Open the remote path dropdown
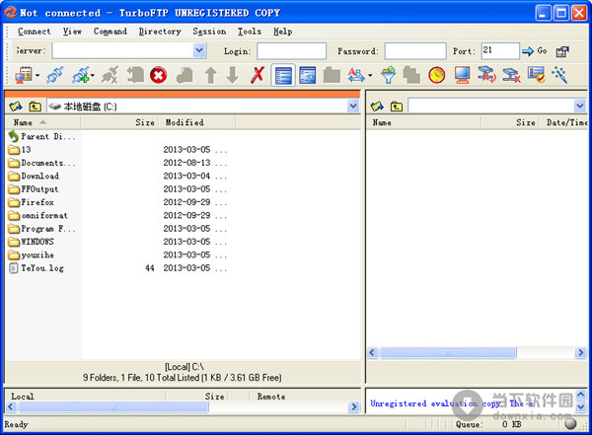The image size is (592, 435). (x=580, y=107)
